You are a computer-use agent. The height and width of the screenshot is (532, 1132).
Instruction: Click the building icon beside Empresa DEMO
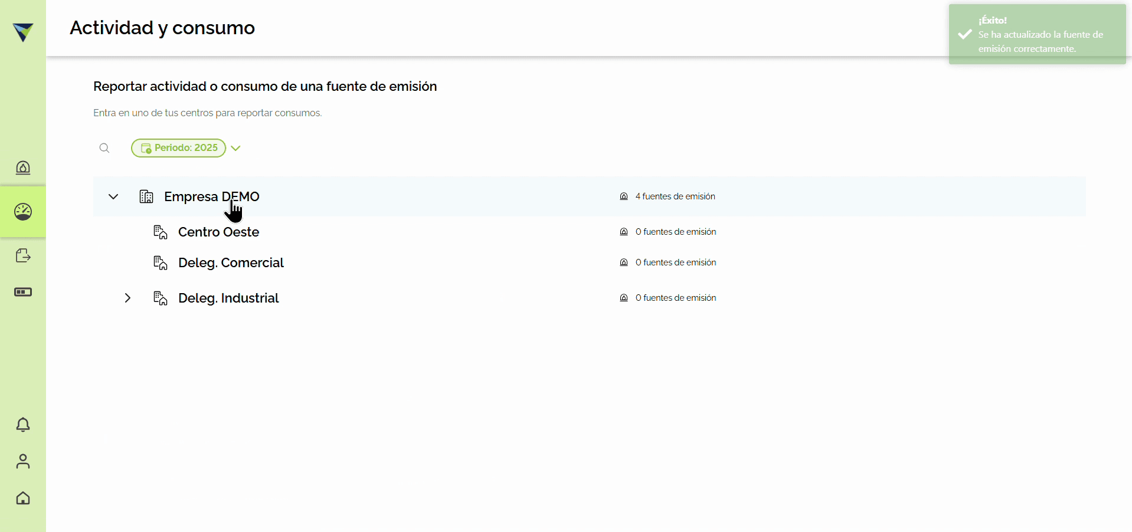[x=146, y=196]
